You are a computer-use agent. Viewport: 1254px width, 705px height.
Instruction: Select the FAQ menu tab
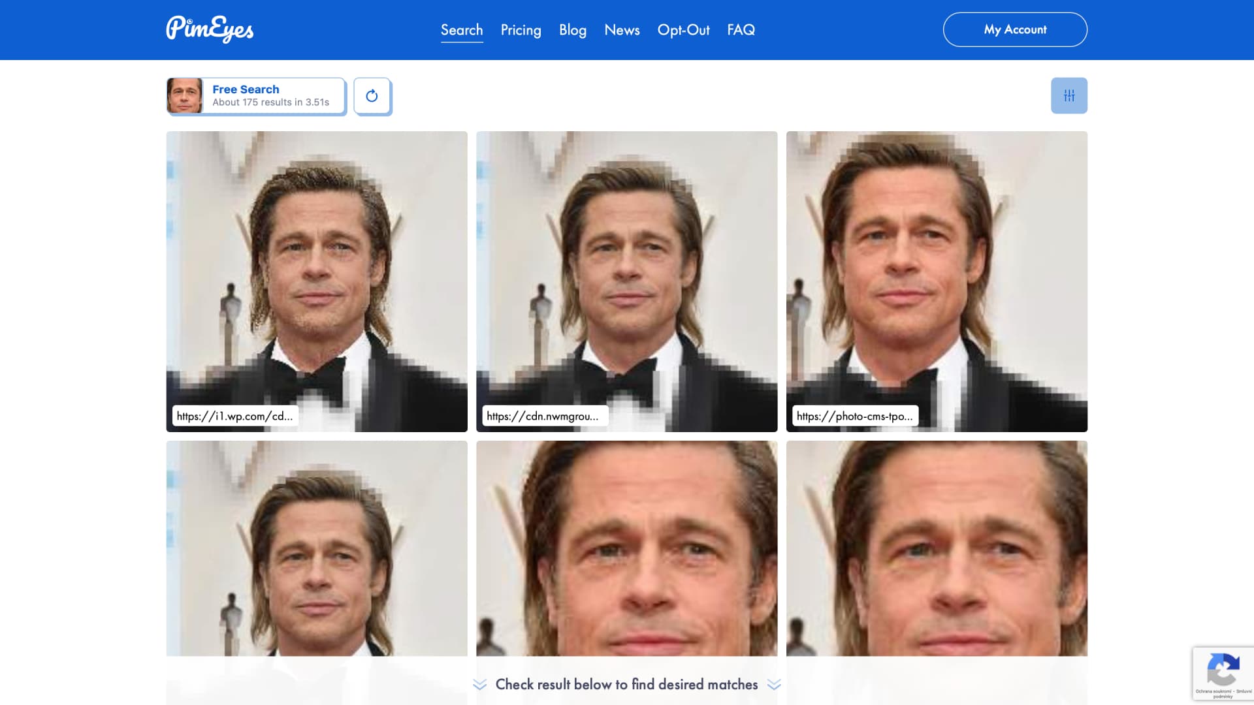pyautogui.click(x=741, y=29)
